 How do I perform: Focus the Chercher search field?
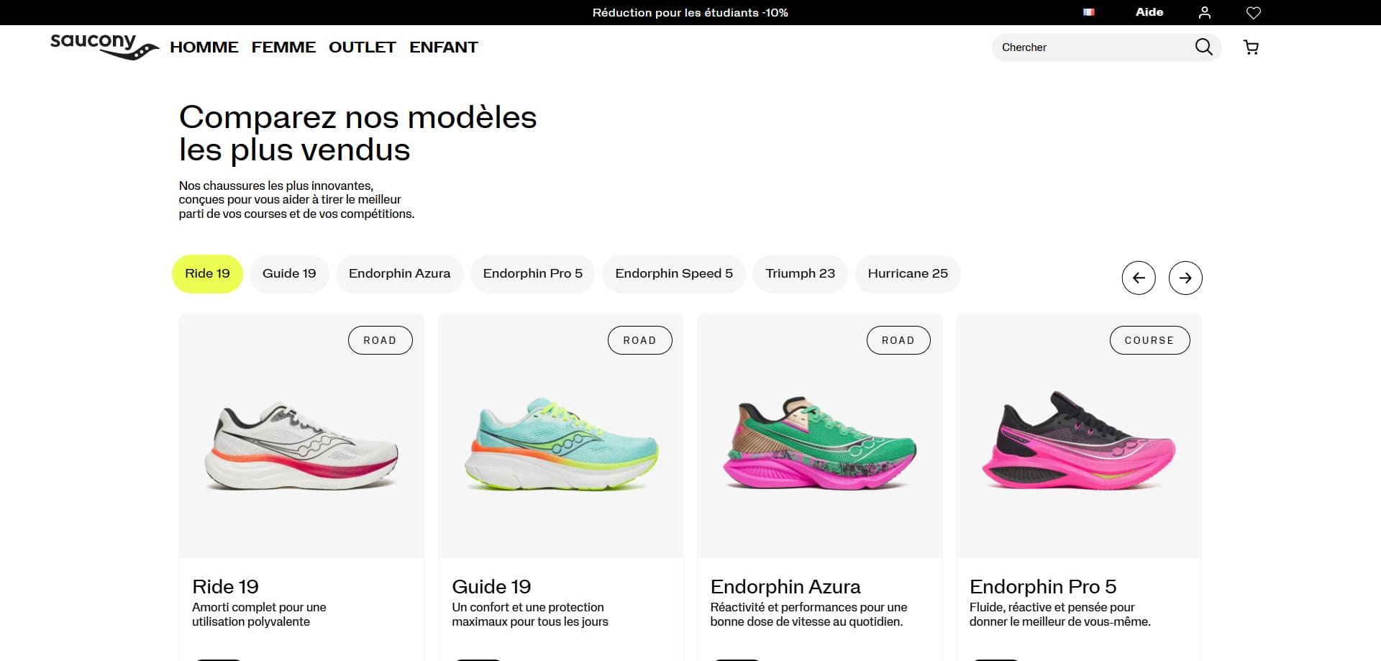pos(1093,47)
